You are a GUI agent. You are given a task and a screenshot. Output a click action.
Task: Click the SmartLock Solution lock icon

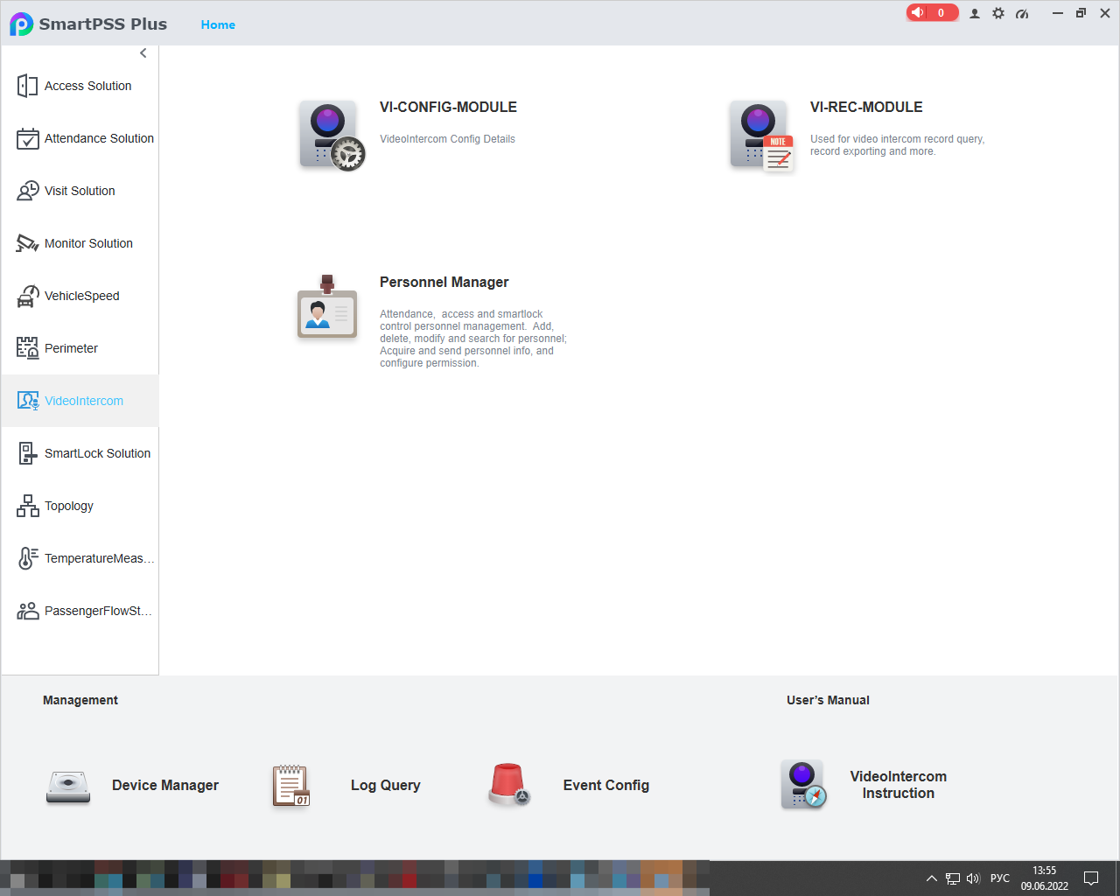tap(27, 453)
